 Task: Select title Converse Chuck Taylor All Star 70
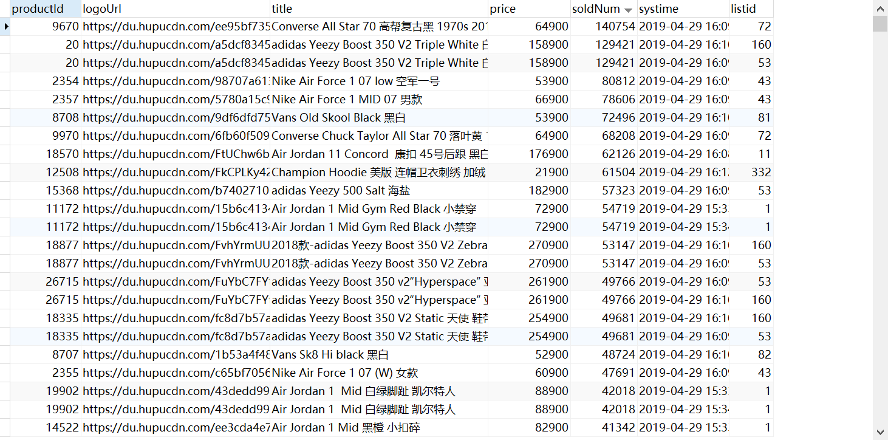(x=379, y=136)
